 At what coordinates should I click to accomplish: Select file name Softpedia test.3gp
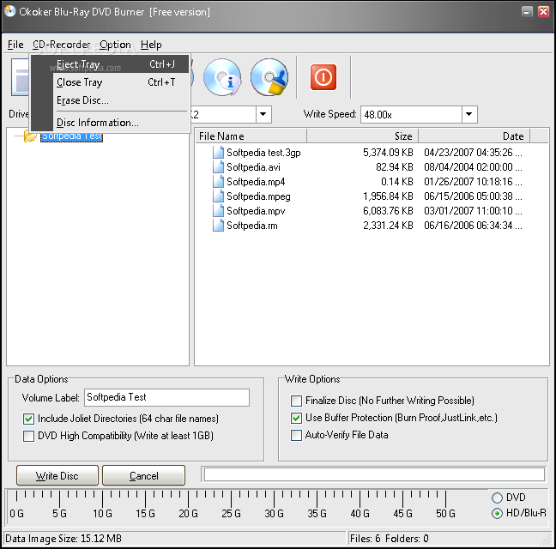(263, 153)
